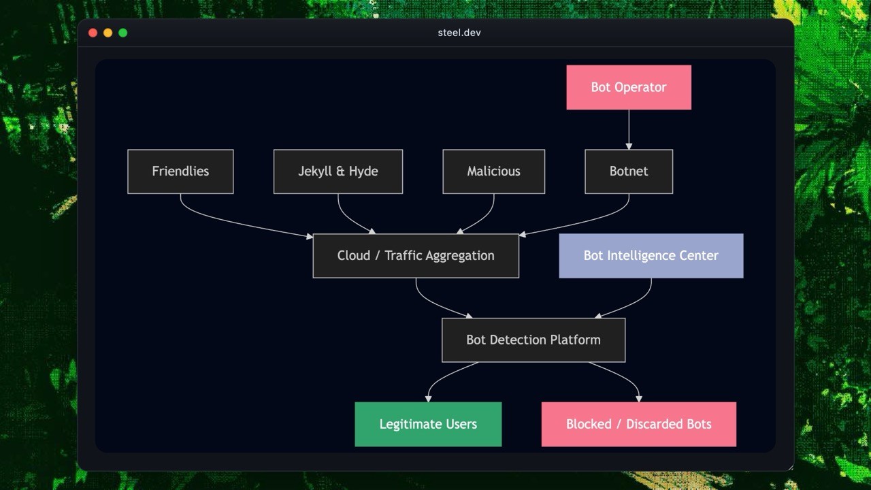Image resolution: width=871 pixels, height=490 pixels.
Task: Click the Botnet box
Action: click(628, 171)
